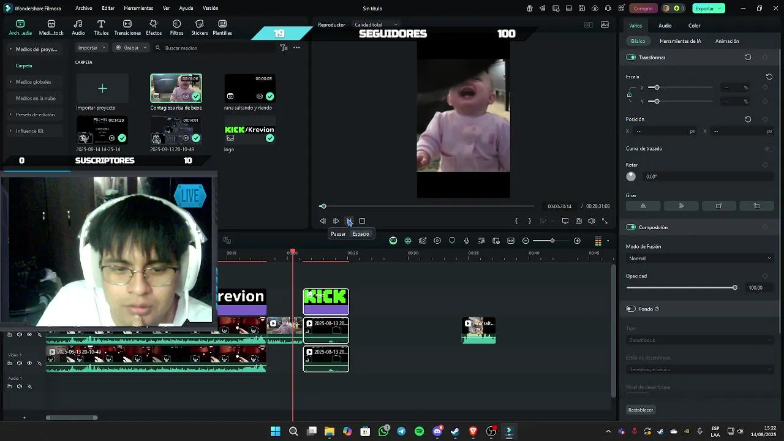Toggle the Curva de trazado switch
This screenshot has width=784, height=441.
(x=768, y=148)
